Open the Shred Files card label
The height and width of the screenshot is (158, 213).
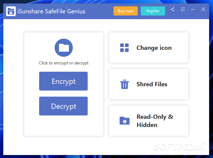click(x=152, y=84)
